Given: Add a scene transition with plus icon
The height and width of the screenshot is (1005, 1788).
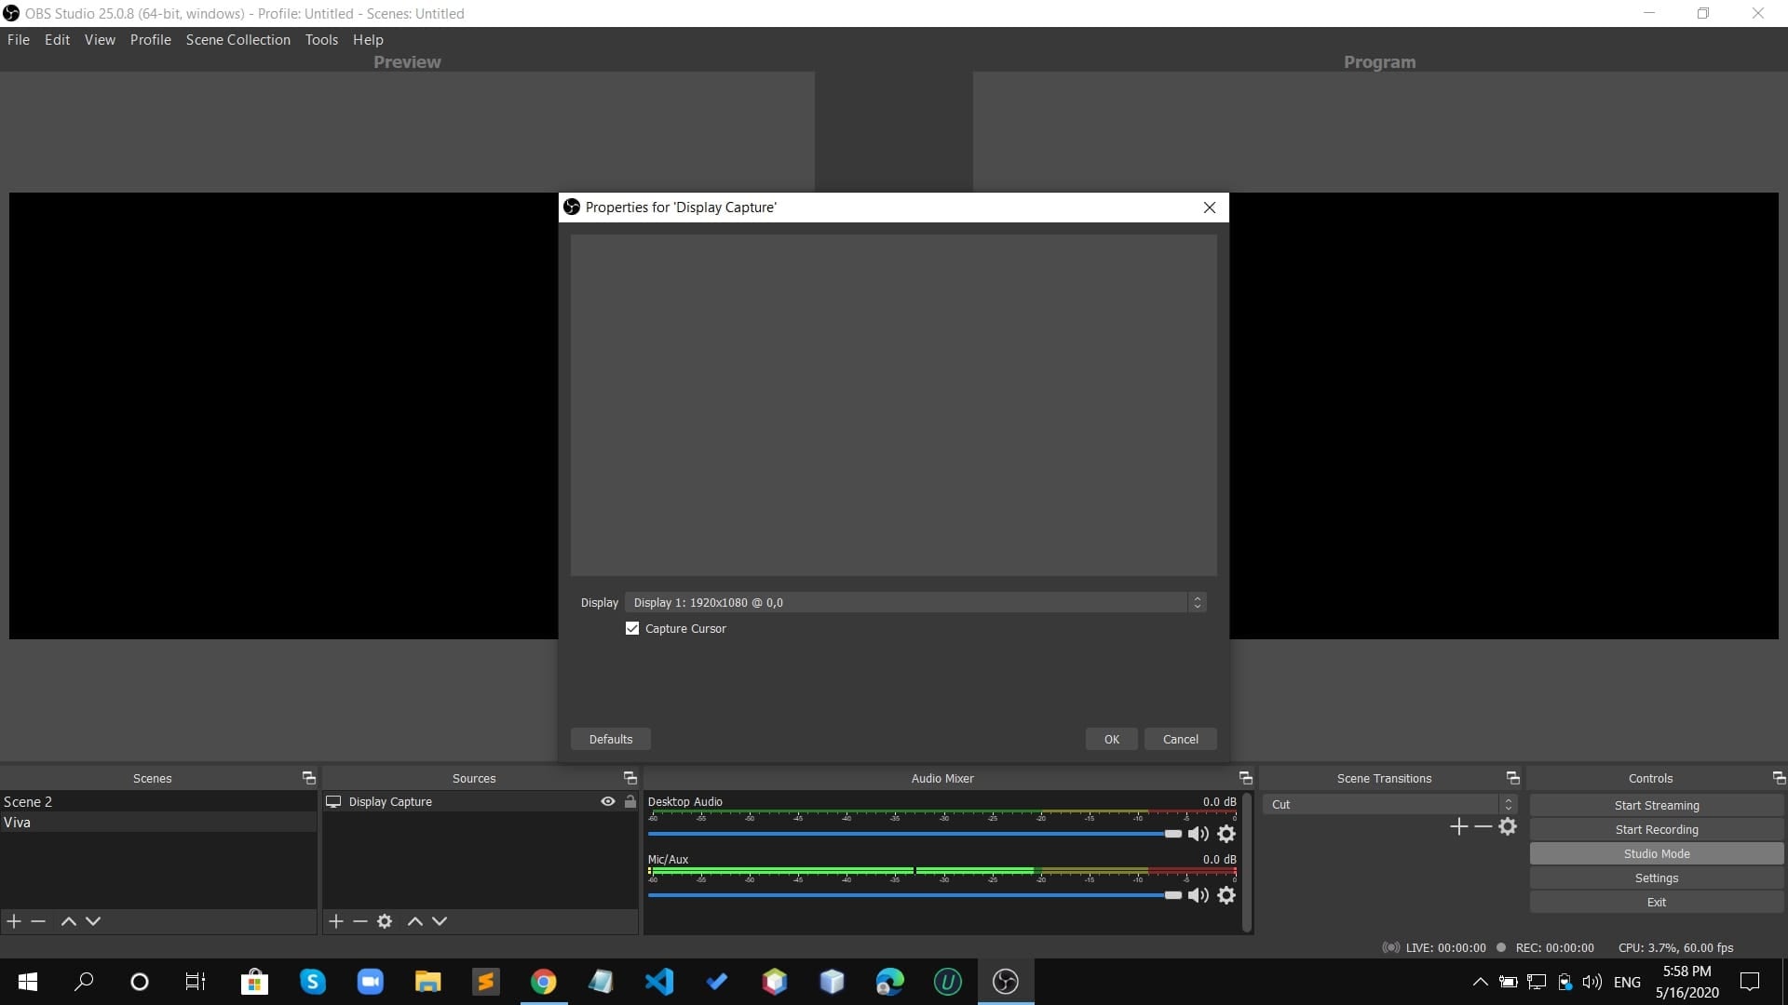Looking at the screenshot, I should (1458, 826).
